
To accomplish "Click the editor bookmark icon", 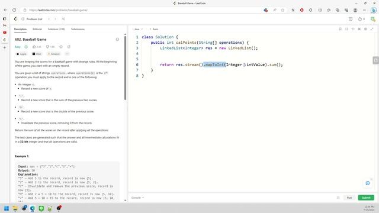I will click(x=340, y=29).
